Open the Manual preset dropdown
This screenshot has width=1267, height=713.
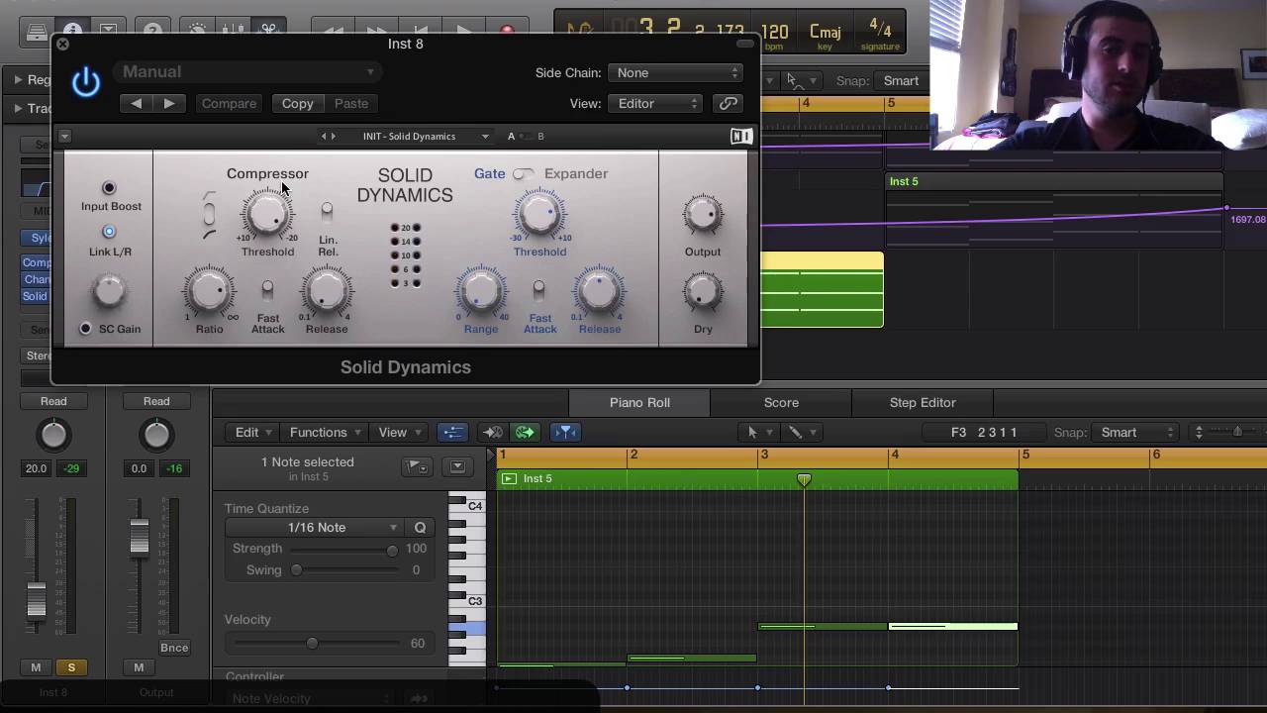point(248,71)
